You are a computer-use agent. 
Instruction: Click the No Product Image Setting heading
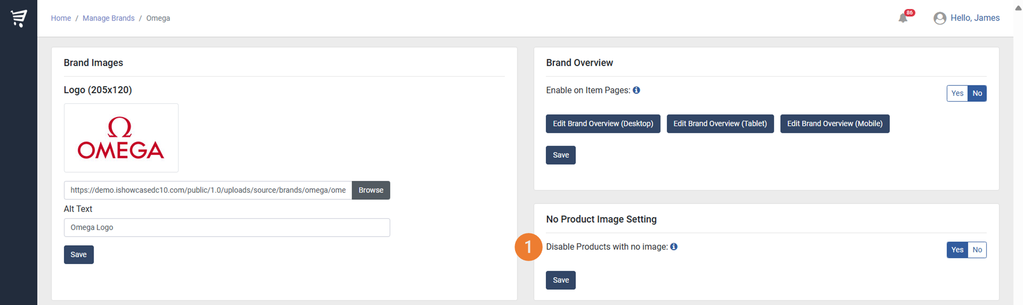click(x=602, y=219)
